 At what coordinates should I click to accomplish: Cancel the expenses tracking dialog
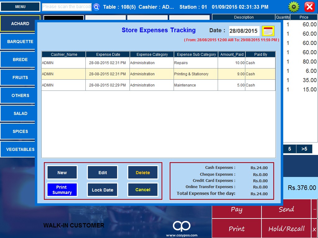point(143,190)
